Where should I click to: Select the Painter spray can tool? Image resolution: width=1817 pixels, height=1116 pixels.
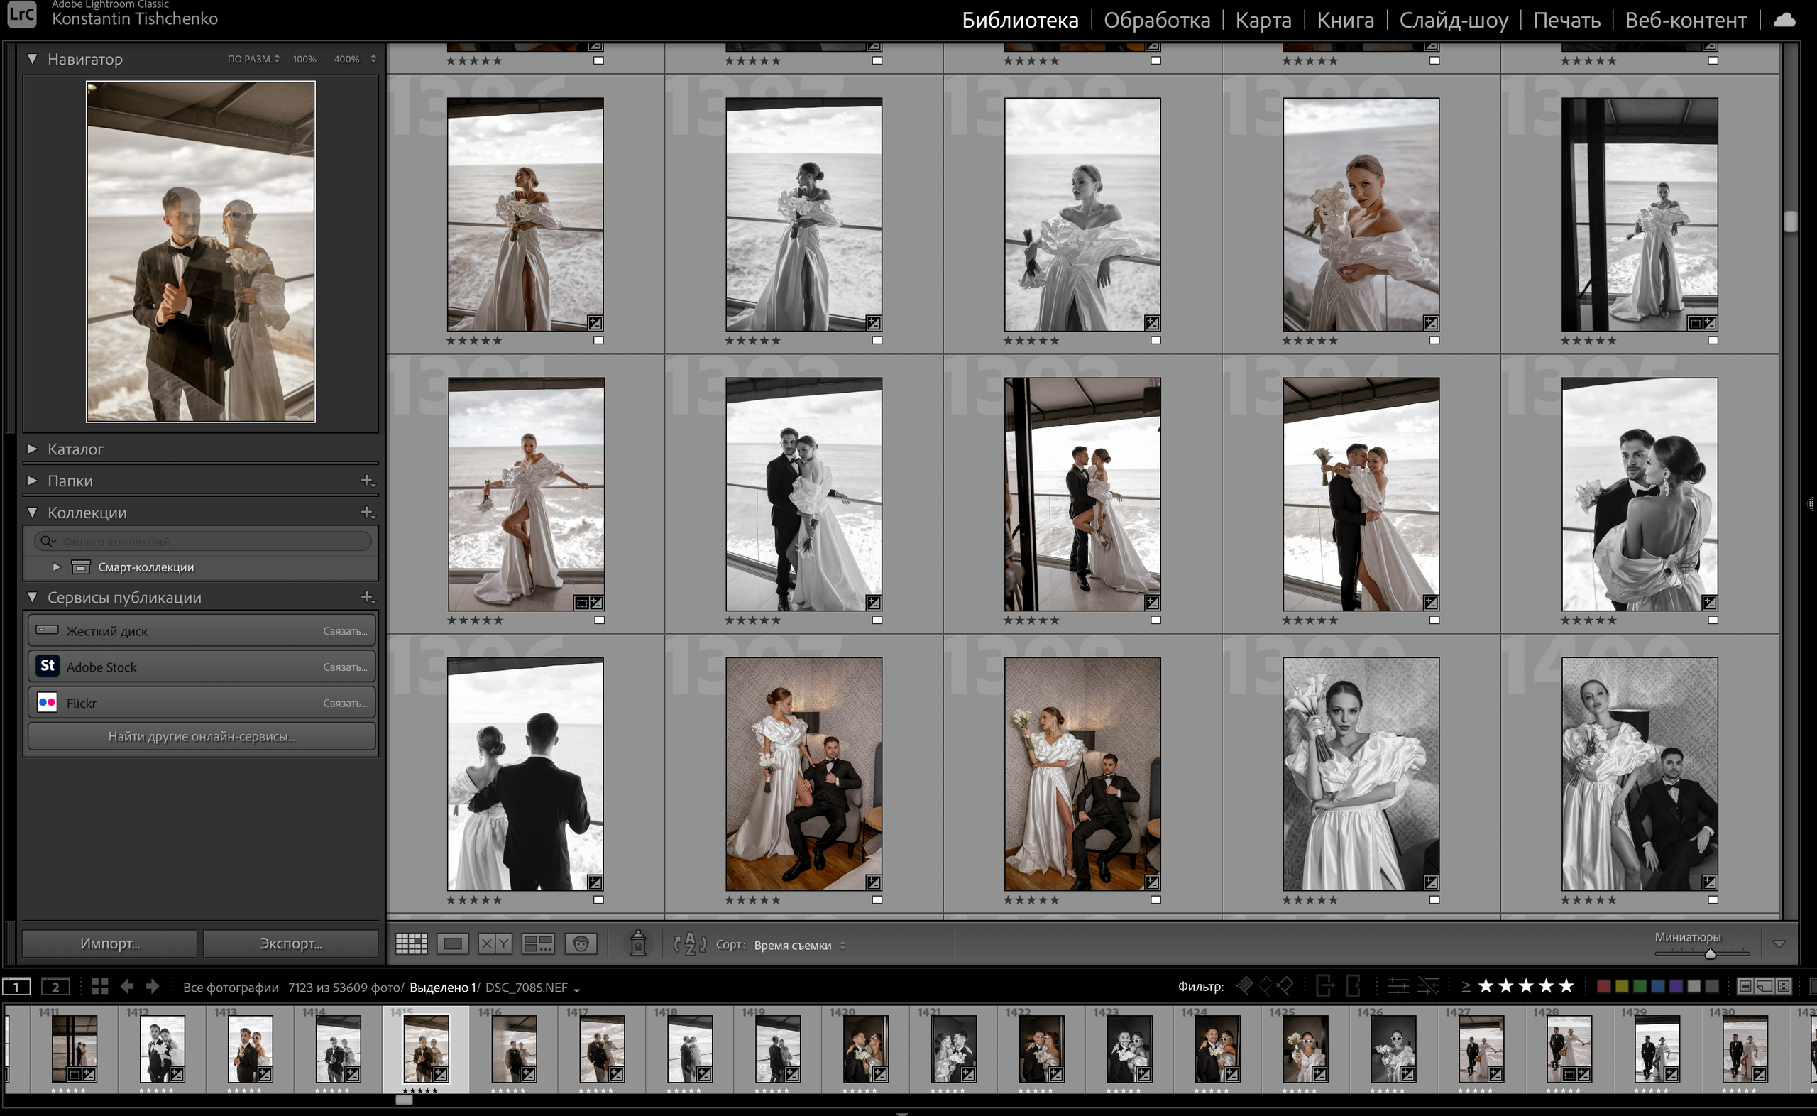coord(638,943)
